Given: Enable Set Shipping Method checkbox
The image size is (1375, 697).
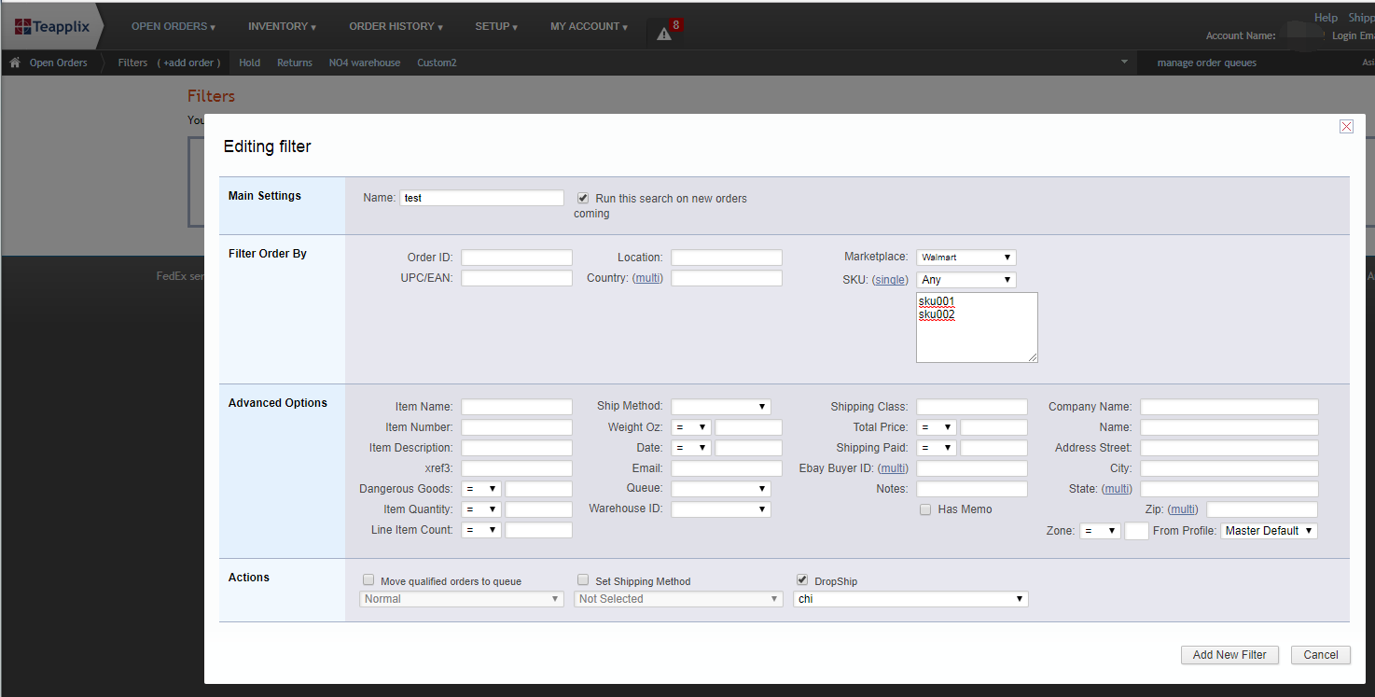Looking at the screenshot, I should tap(583, 580).
